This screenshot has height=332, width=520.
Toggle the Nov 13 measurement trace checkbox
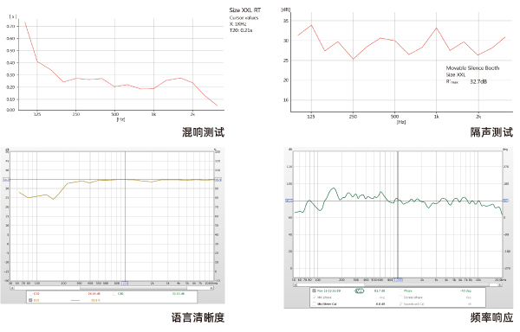(314, 290)
